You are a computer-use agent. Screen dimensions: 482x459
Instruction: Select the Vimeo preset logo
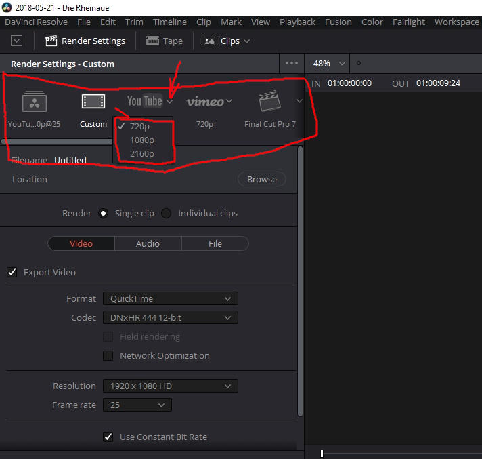[205, 102]
